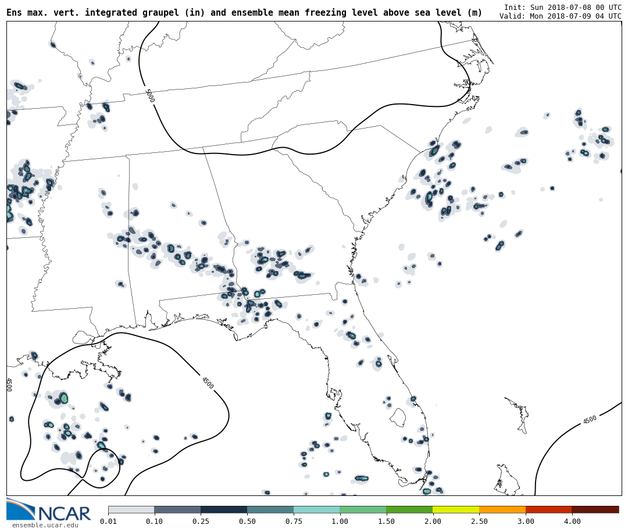Click the NCAR logo
Screen dimensions: 628x532
tap(48, 510)
